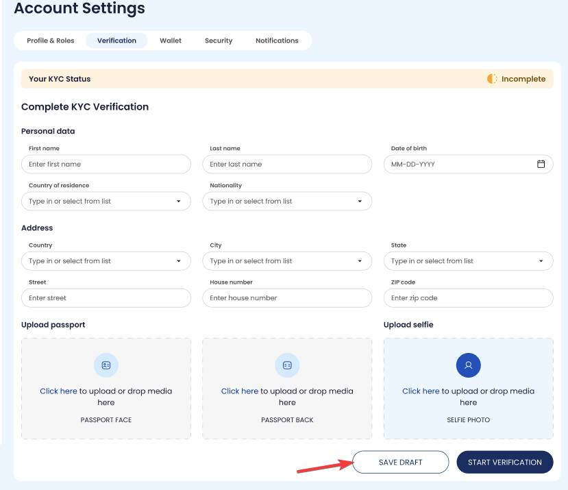Click the 'Click here' link for passport face
568x490 pixels.
pyautogui.click(x=58, y=391)
